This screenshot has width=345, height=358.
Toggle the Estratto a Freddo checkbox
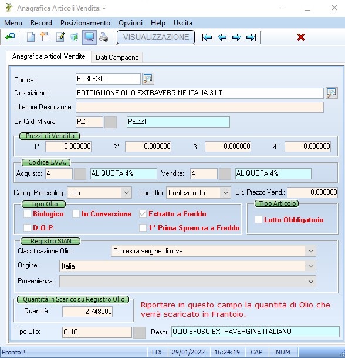point(143,214)
